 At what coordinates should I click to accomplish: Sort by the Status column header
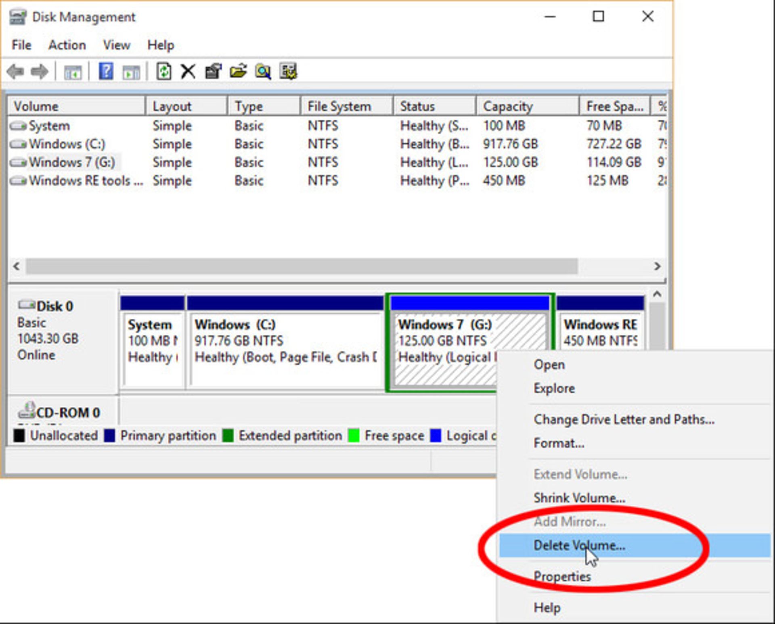[x=435, y=106]
